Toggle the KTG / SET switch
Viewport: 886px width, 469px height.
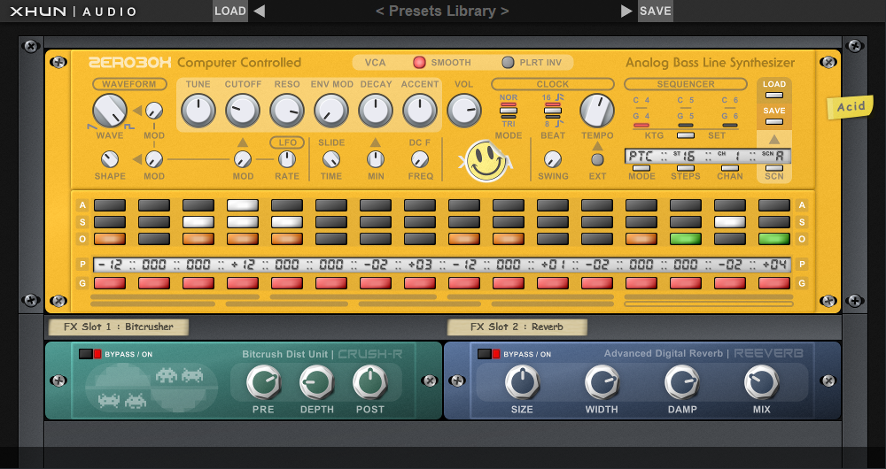pyautogui.click(x=686, y=135)
